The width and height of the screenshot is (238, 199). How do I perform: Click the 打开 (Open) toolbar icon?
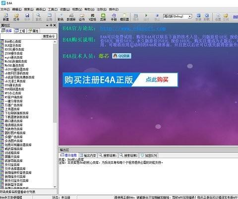[16, 17]
